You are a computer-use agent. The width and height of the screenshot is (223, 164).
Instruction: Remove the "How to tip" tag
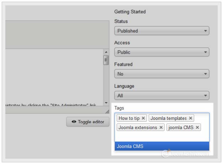[x=143, y=118]
